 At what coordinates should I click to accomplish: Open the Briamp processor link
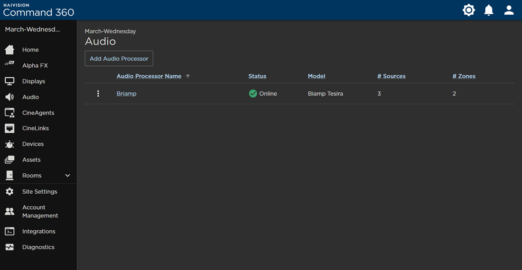[x=127, y=94]
